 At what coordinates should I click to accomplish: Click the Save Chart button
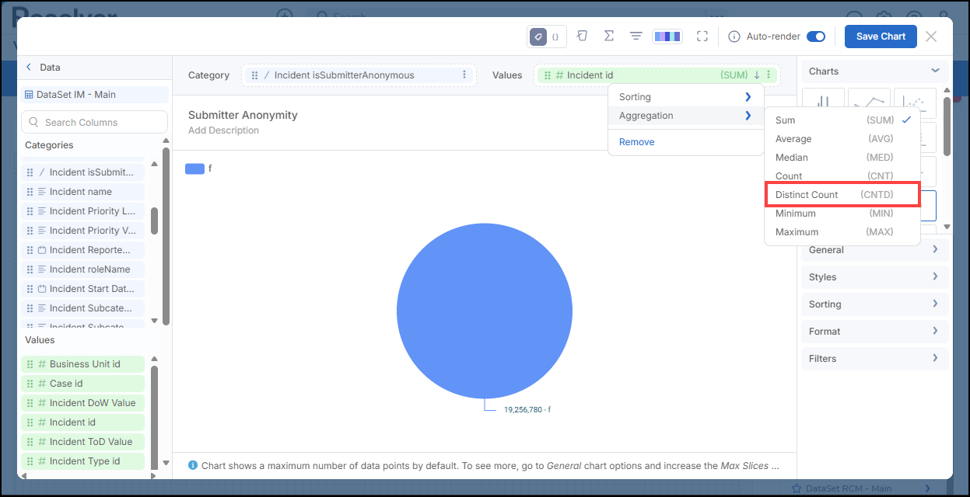tap(881, 36)
